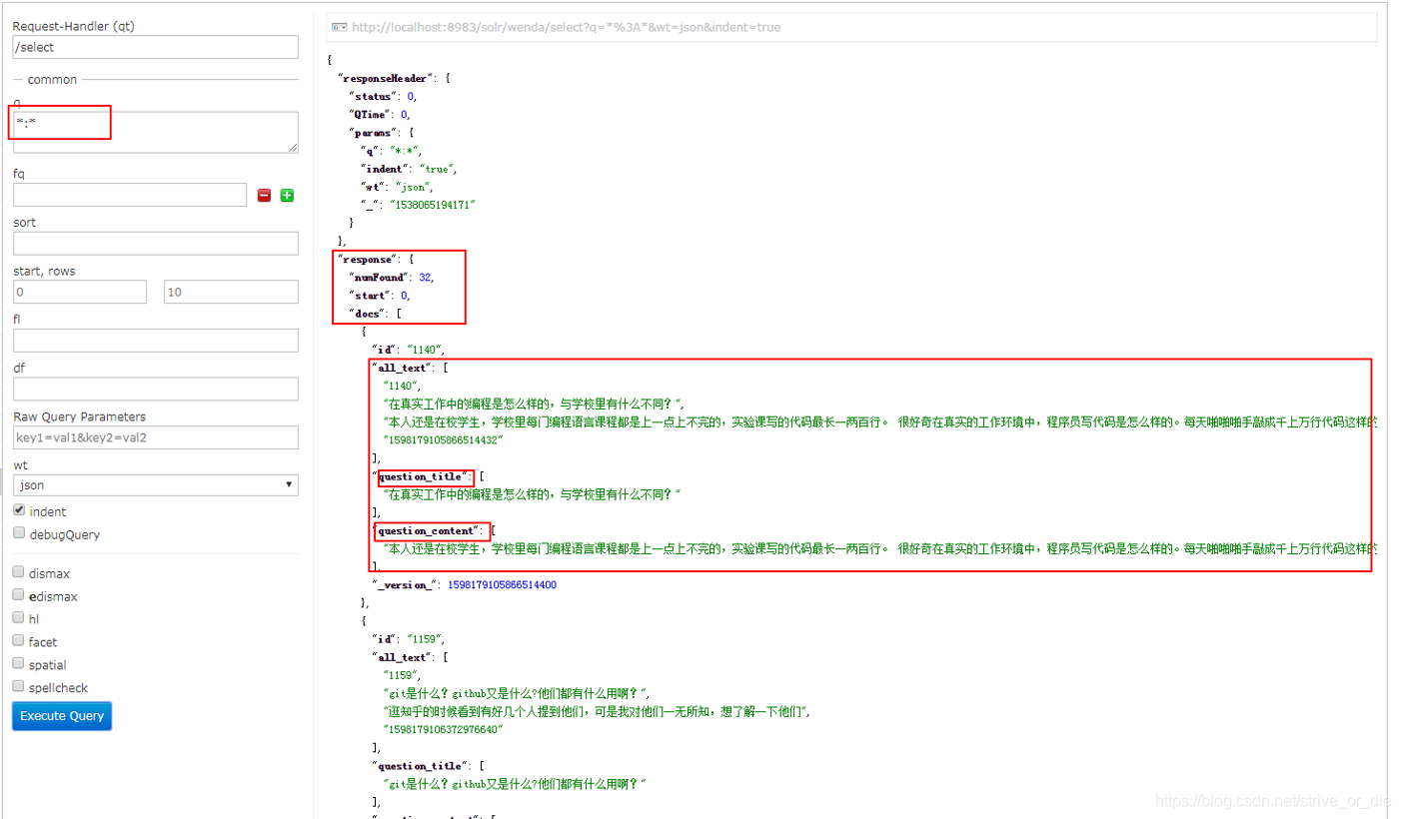Click the "wt": "json" params line

point(398,187)
